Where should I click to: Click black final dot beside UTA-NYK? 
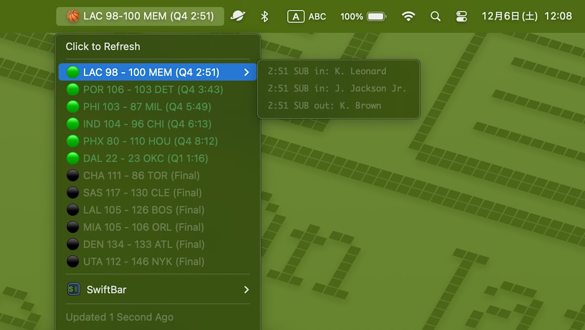click(x=73, y=261)
